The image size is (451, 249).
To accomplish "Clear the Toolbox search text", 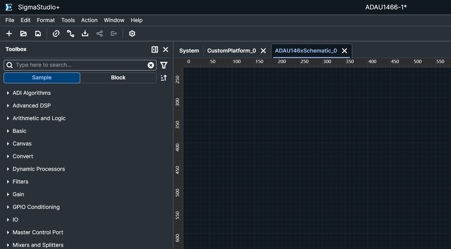I will (x=151, y=65).
